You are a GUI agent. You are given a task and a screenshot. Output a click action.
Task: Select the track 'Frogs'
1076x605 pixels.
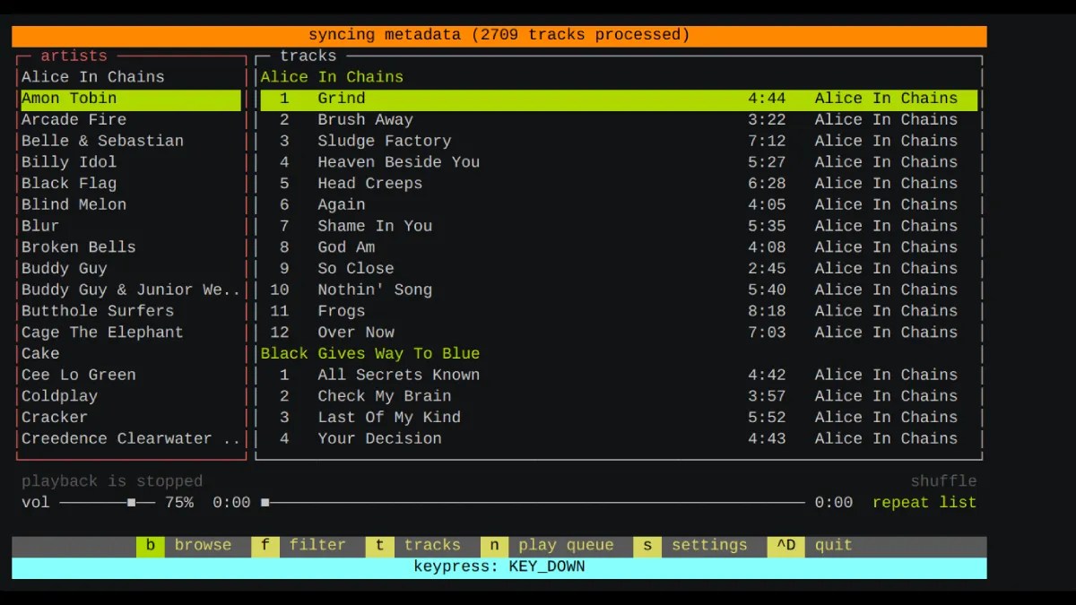point(341,310)
